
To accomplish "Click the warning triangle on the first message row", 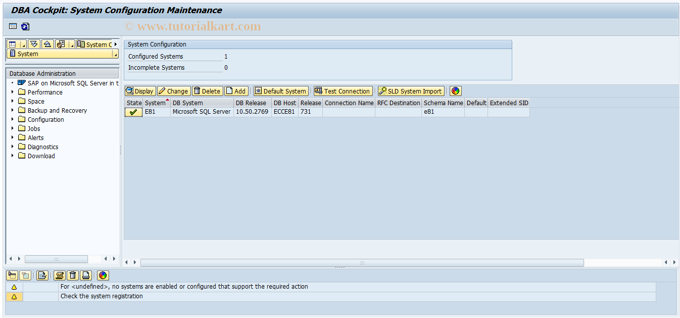I will click(x=14, y=287).
